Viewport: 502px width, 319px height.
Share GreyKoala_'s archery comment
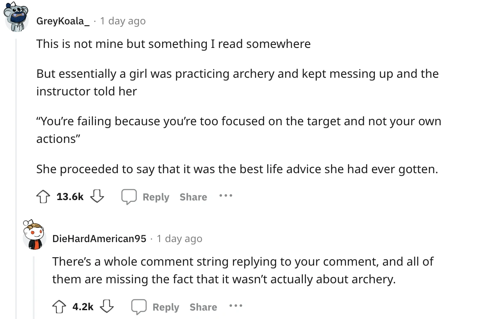(x=193, y=197)
